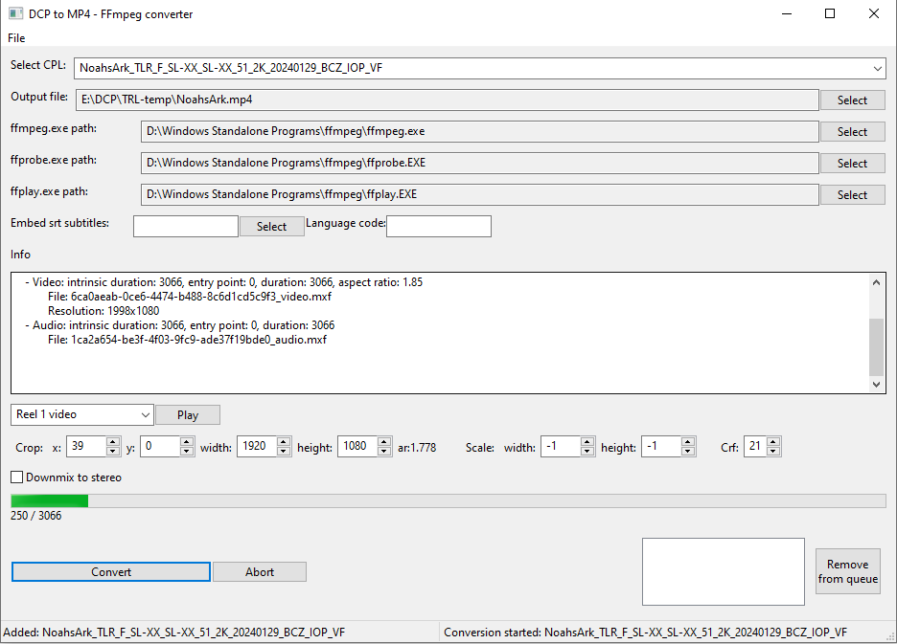Close the converter window

pos(874,13)
